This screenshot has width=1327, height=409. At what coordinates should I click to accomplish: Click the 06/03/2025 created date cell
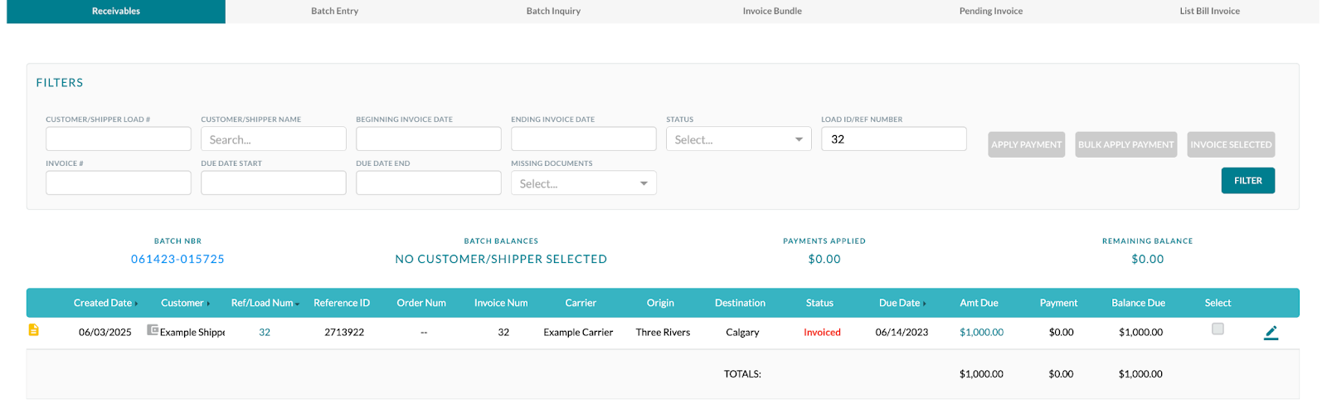tap(105, 332)
